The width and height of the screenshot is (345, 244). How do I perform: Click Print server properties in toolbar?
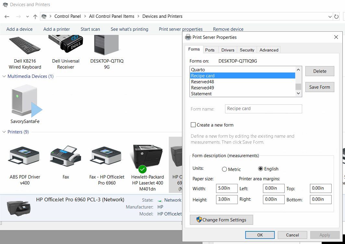point(181,29)
